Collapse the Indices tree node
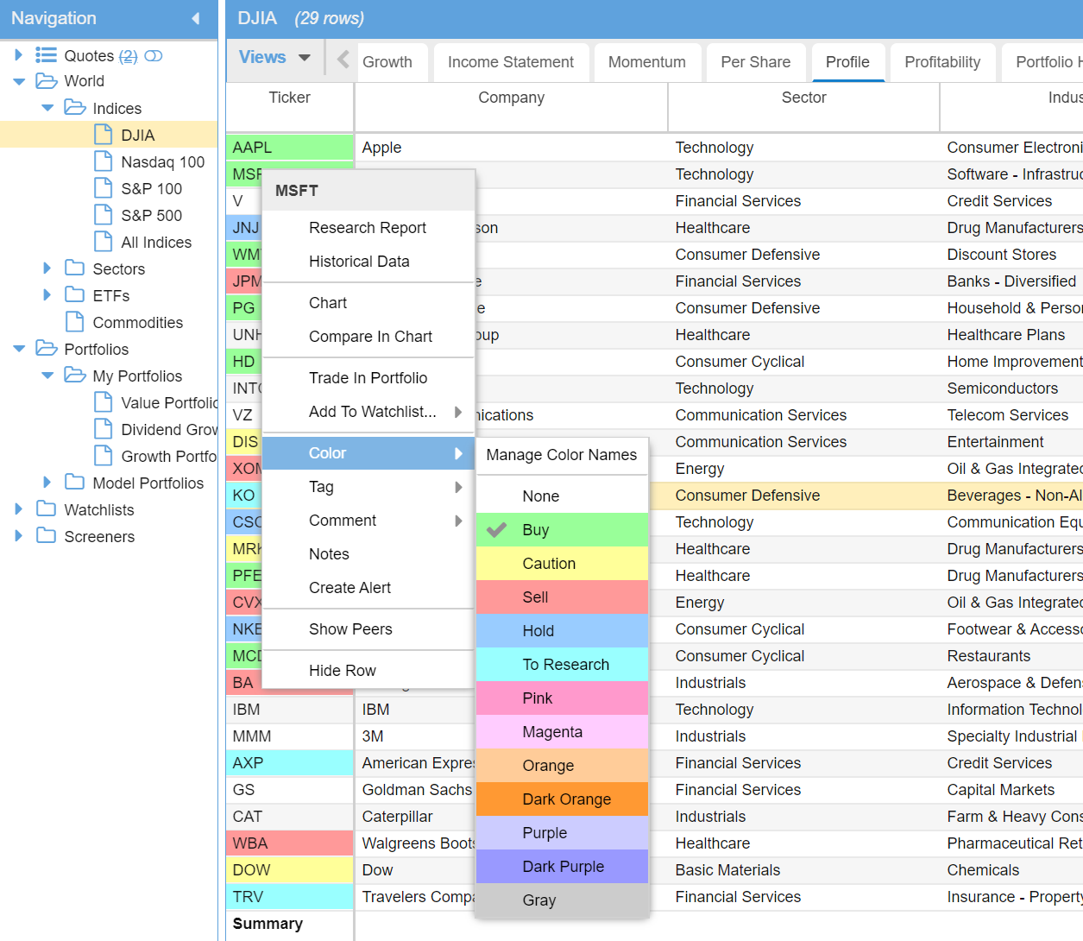 [47, 108]
